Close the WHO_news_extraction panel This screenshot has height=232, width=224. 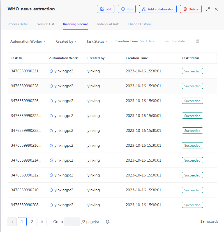point(216,9)
